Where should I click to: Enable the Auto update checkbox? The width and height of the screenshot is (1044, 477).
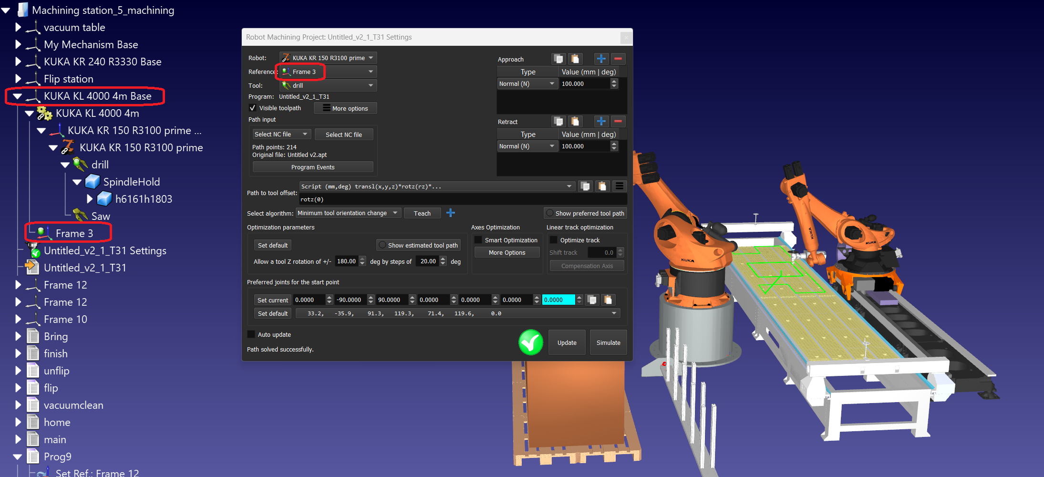[x=251, y=334]
